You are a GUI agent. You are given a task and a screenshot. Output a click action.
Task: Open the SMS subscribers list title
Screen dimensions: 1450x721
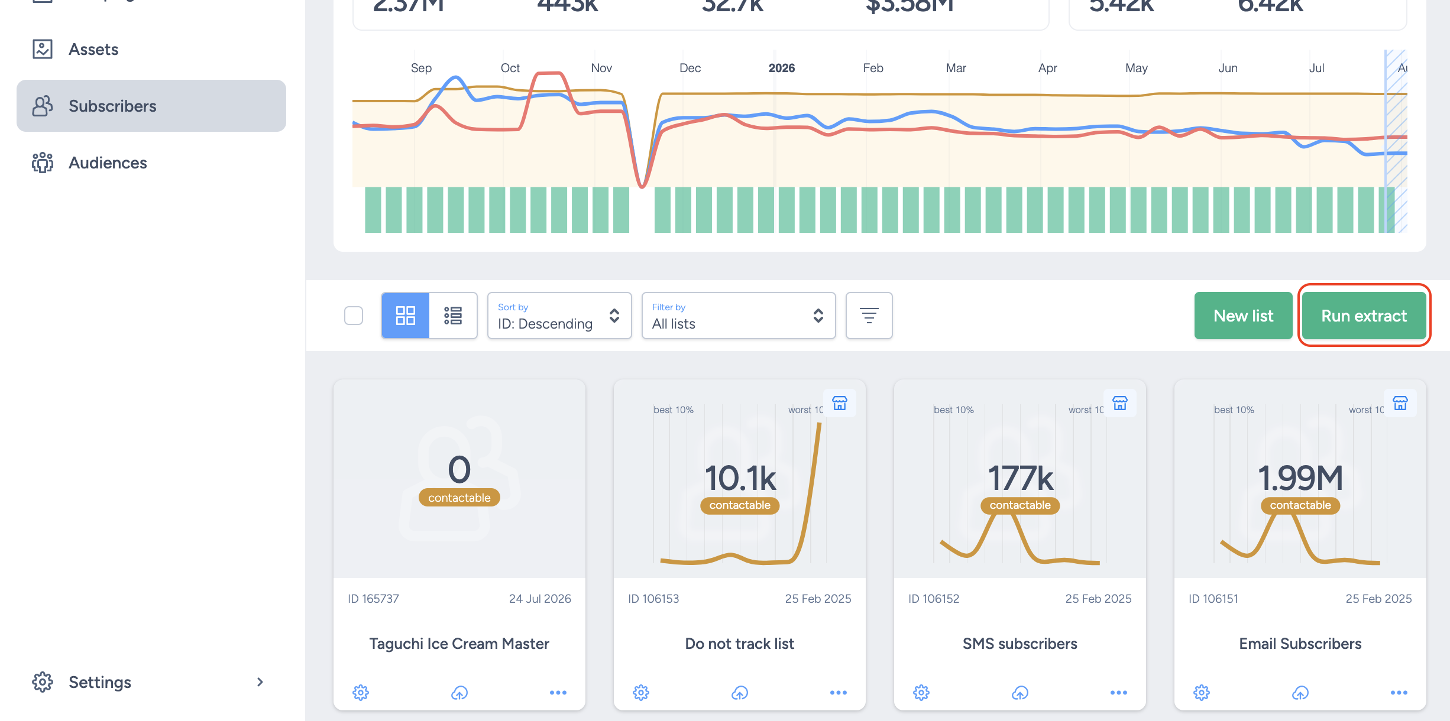coord(1020,644)
